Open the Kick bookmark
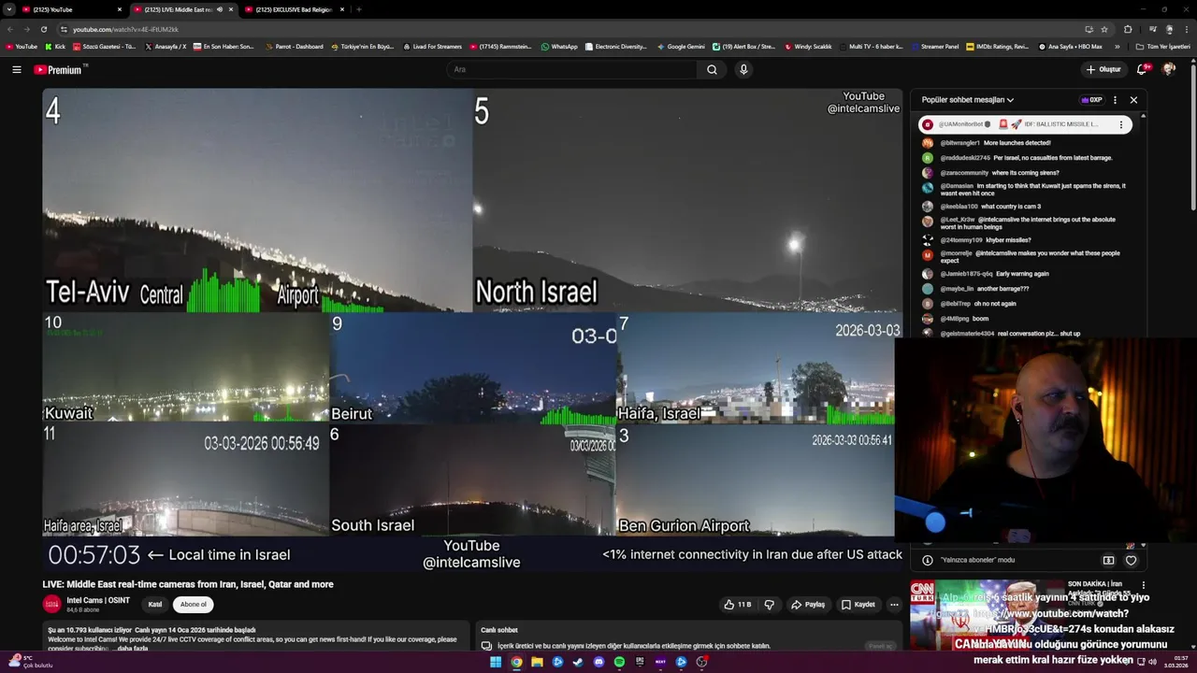This screenshot has height=673, width=1197. coord(54,46)
